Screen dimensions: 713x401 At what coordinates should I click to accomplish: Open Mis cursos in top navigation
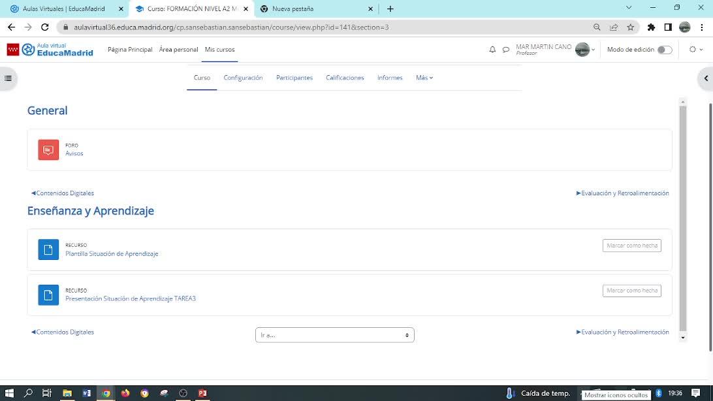pos(219,50)
